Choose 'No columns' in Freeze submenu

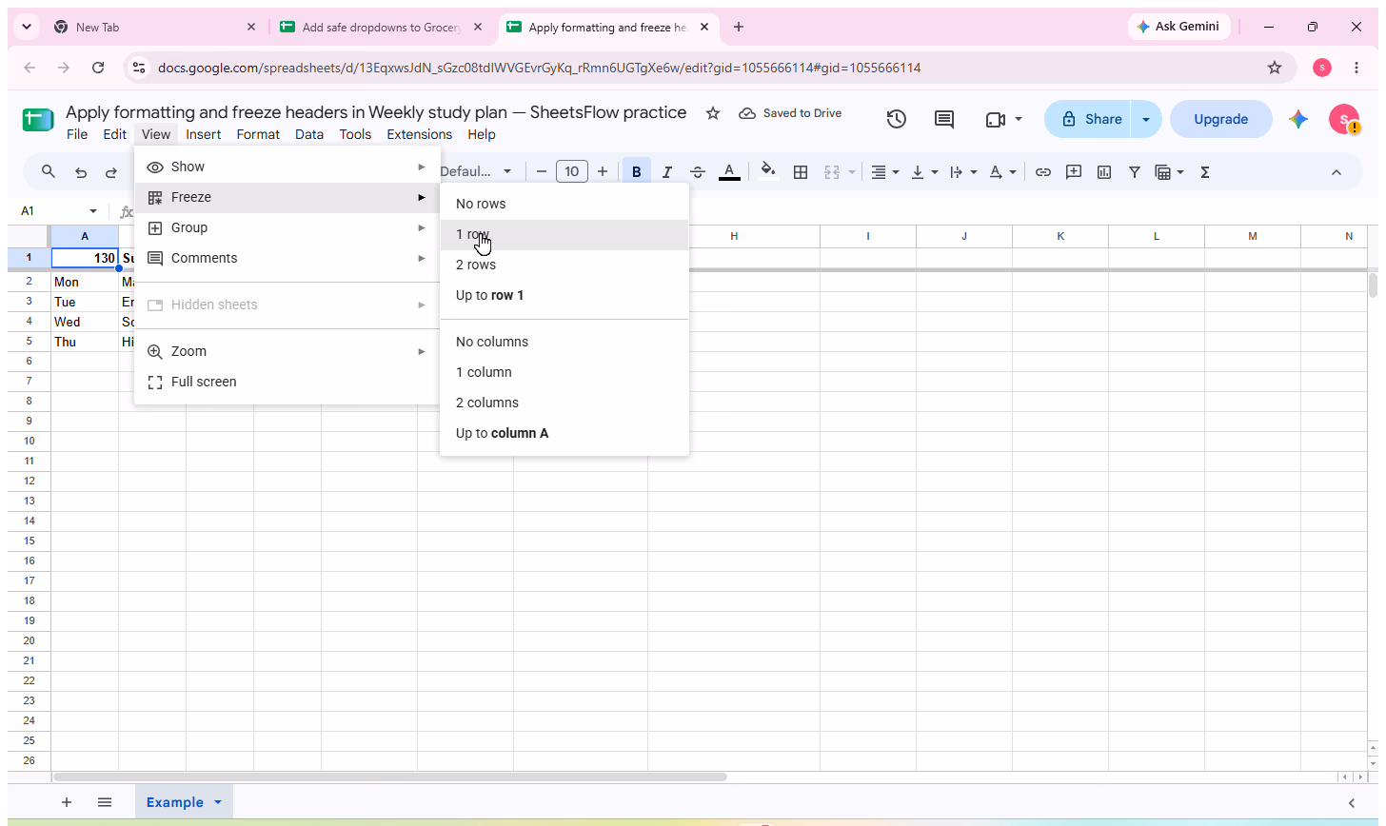pyautogui.click(x=564, y=342)
